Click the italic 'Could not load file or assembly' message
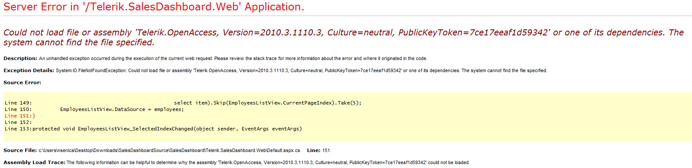Image resolution: width=692 pixels, height=168 pixels. pyautogui.click(x=343, y=37)
